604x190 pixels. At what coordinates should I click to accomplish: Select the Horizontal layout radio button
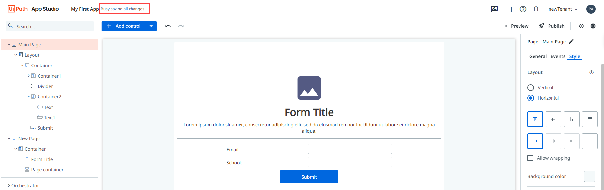point(530,98)
